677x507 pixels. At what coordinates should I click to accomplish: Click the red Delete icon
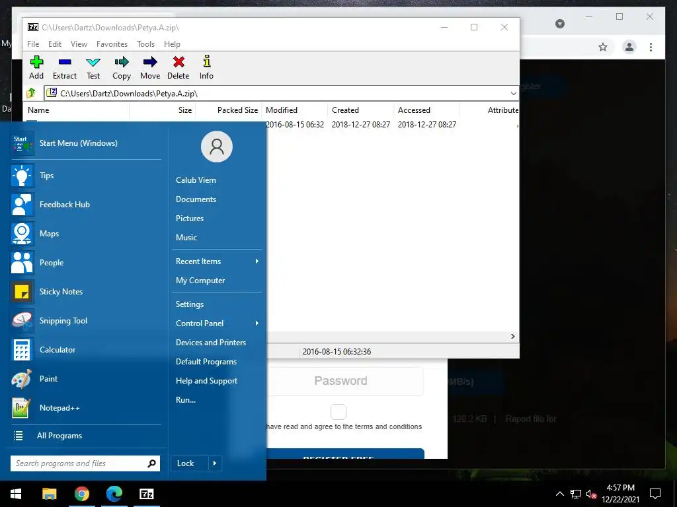(179, 67)
